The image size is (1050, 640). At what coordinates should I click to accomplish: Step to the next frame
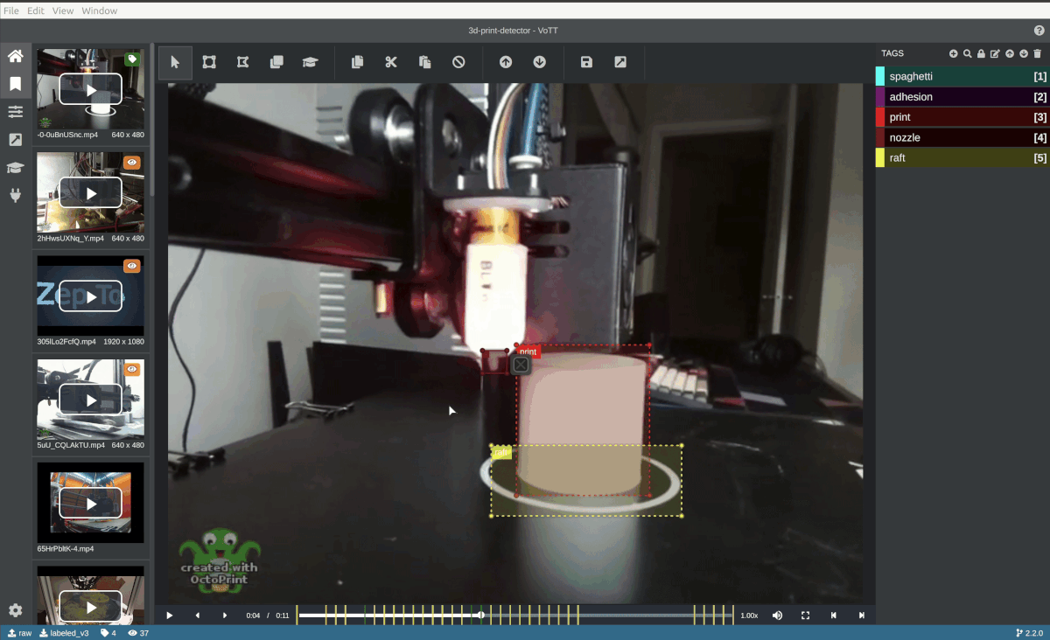pyautogui.click(x=225, y=616)
